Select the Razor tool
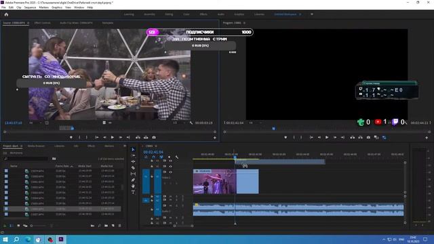The height and width of the screenshot is (244, 434). [x=133, y=167]
